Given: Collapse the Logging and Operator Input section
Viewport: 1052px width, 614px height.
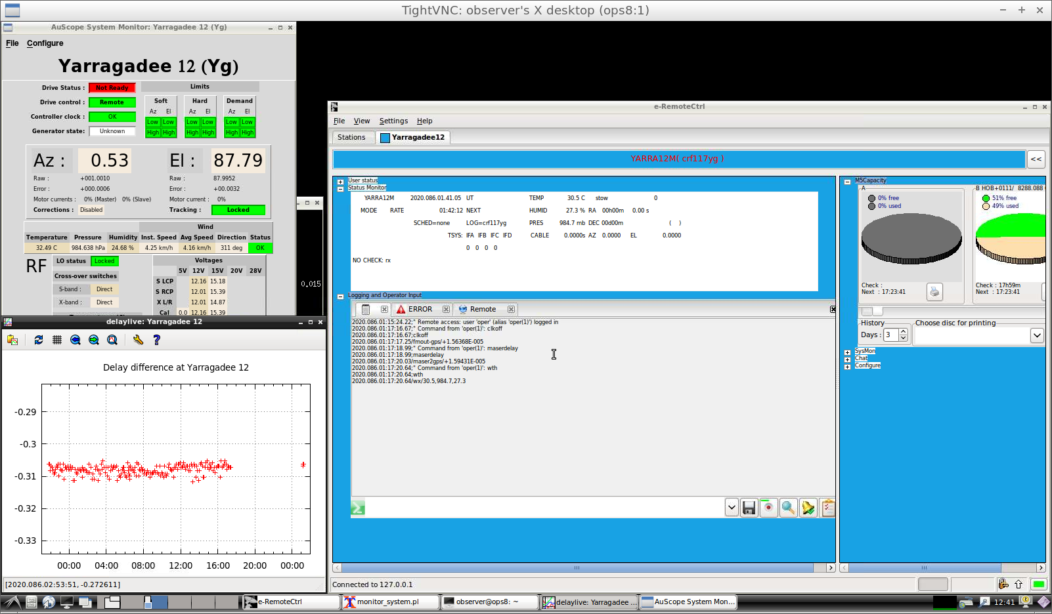Looking at the screenshot, I should pyautogui.click(x=340, y=297).
